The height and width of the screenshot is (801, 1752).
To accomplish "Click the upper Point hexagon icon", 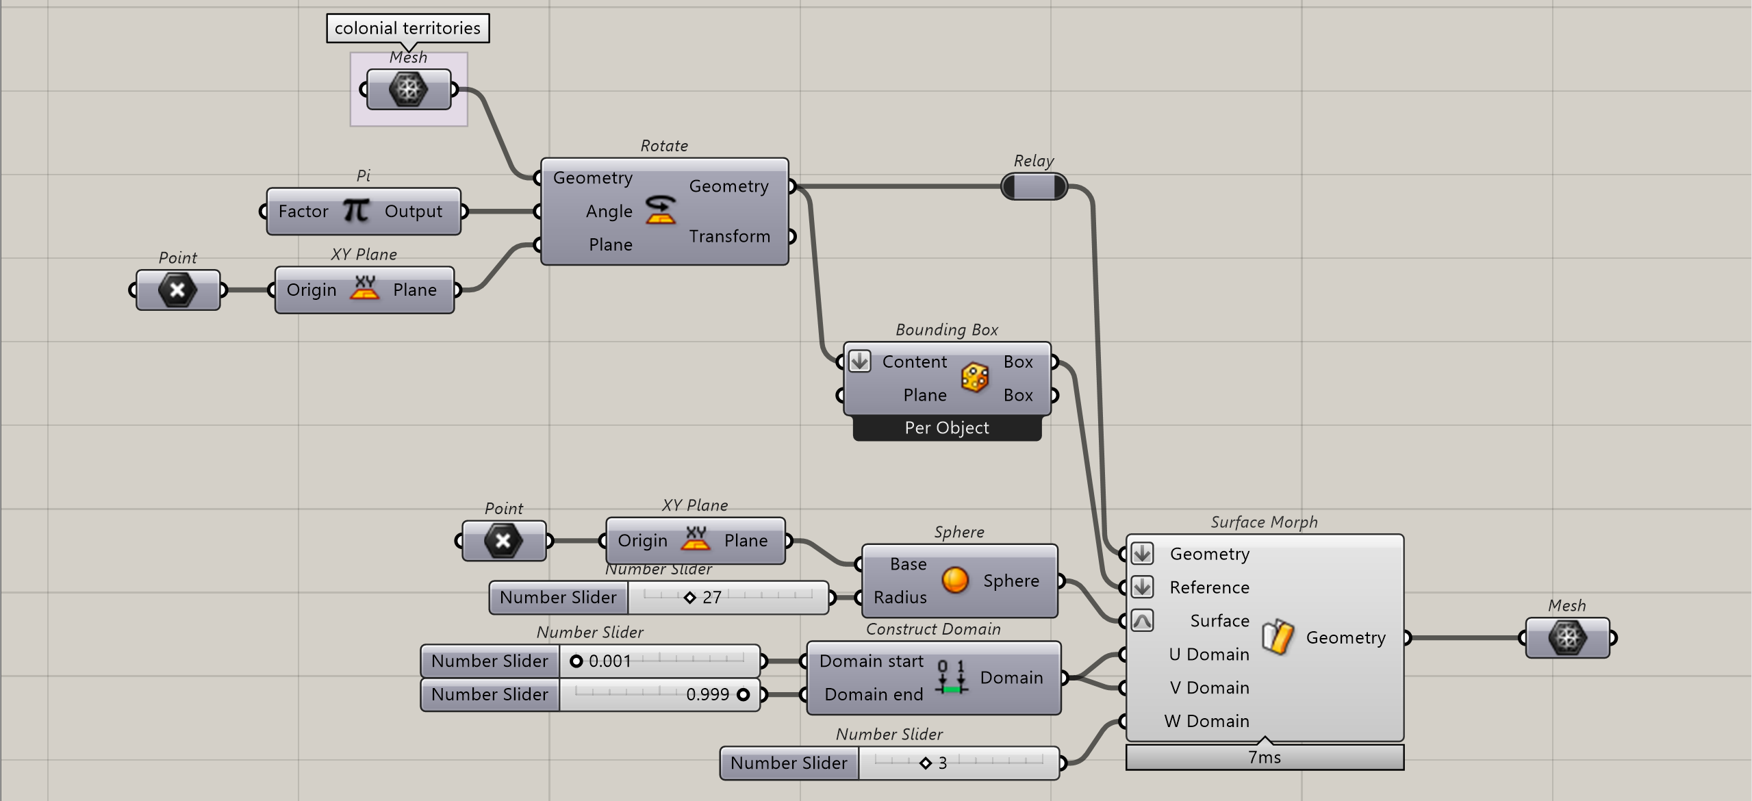I will [x=177, y=289].
